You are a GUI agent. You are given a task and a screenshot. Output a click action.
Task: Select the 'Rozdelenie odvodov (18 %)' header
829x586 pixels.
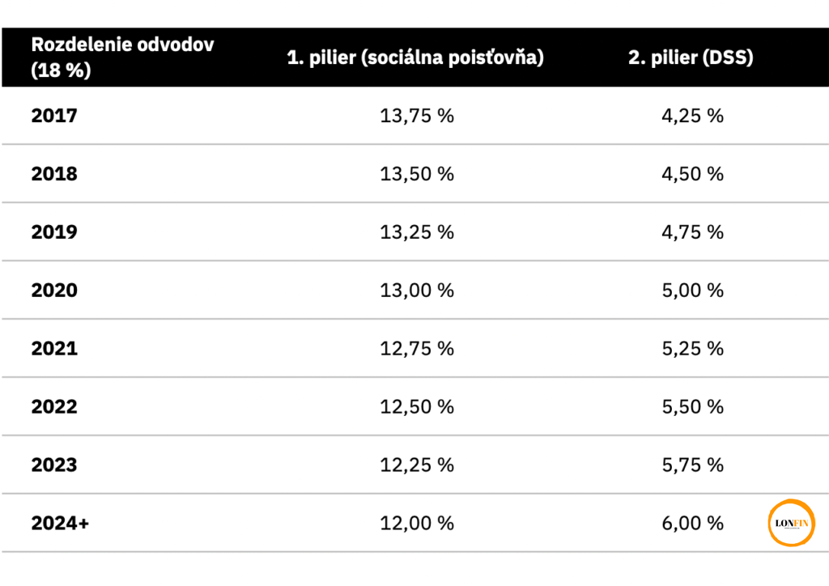point(122,57)
